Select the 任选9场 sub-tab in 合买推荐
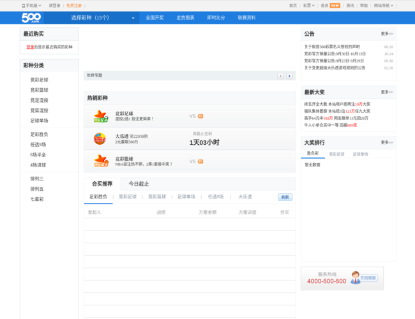Screen dimensions: 415x319 click(216, 197)
